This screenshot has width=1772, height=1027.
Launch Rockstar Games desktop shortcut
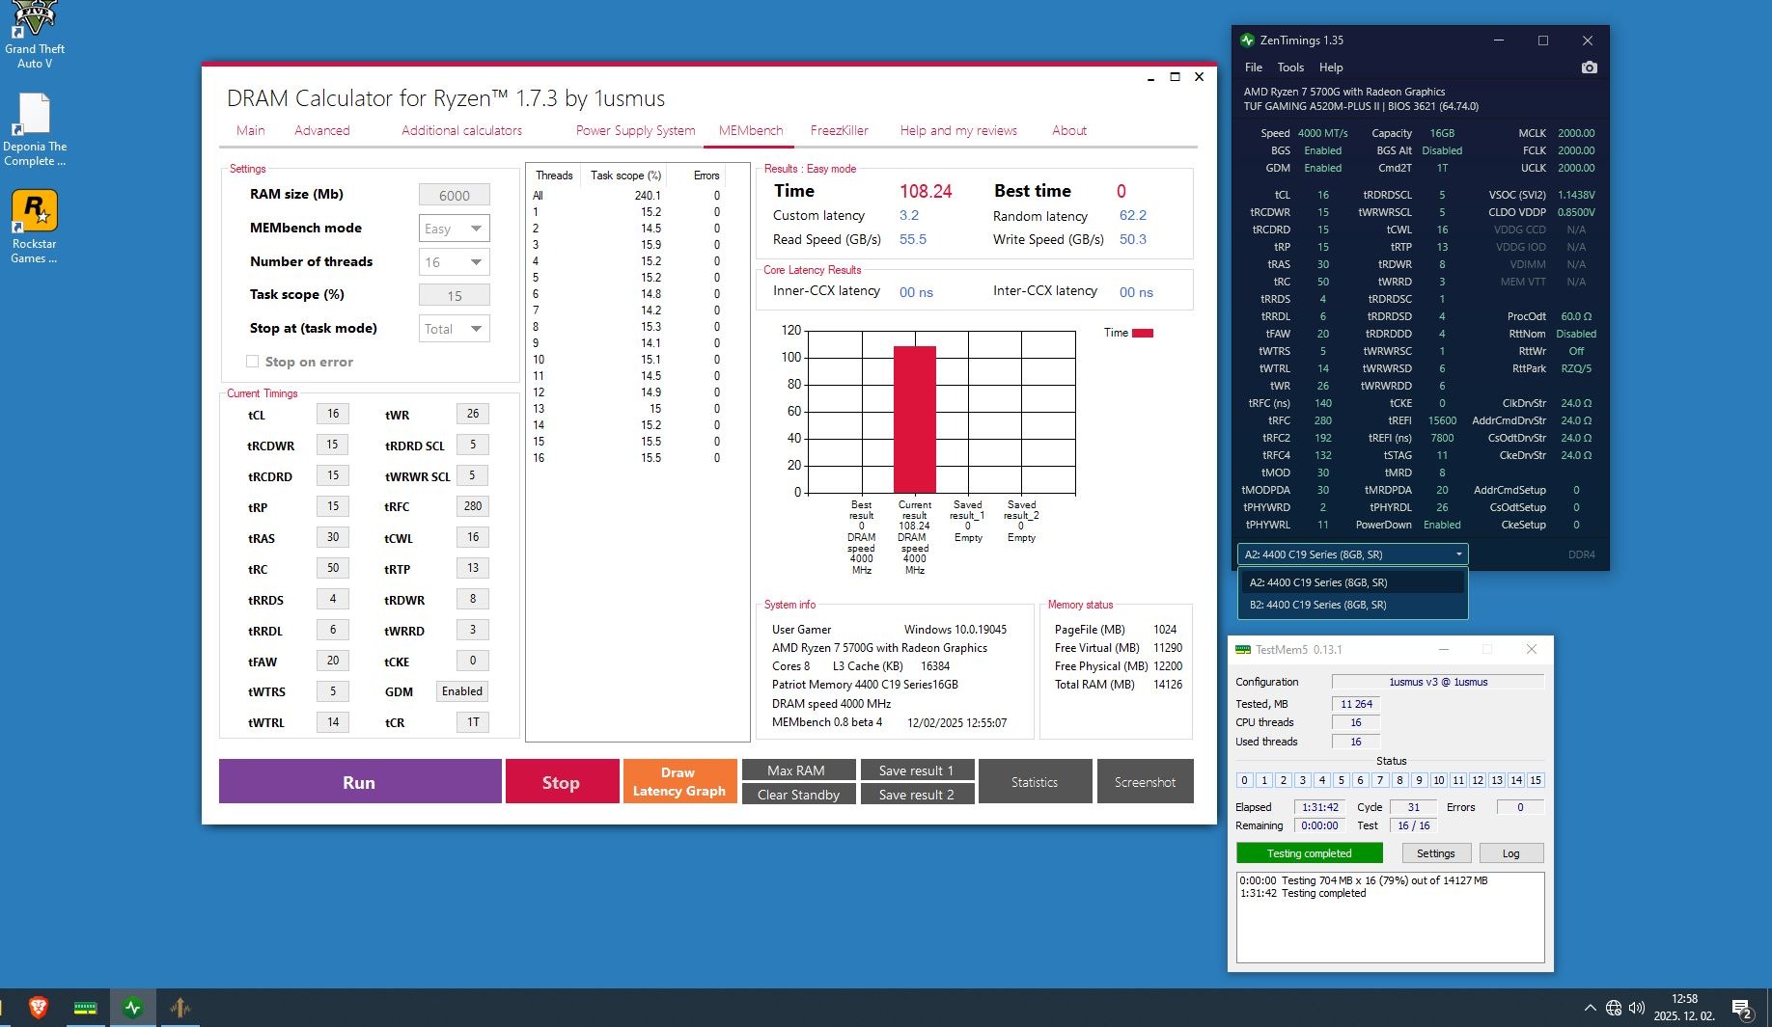pos(35,228)
